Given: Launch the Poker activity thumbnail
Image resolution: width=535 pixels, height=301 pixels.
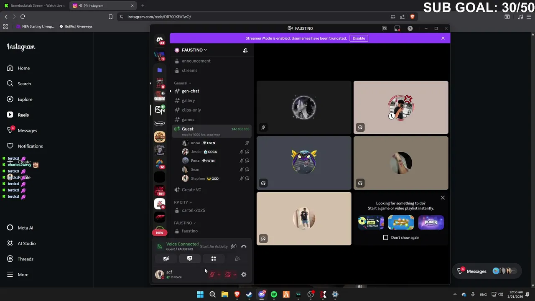Looking at the screenshot, I should click(x=431, y=222).
